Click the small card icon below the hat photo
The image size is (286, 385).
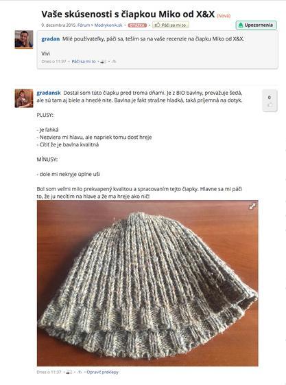tap(69, 372)
